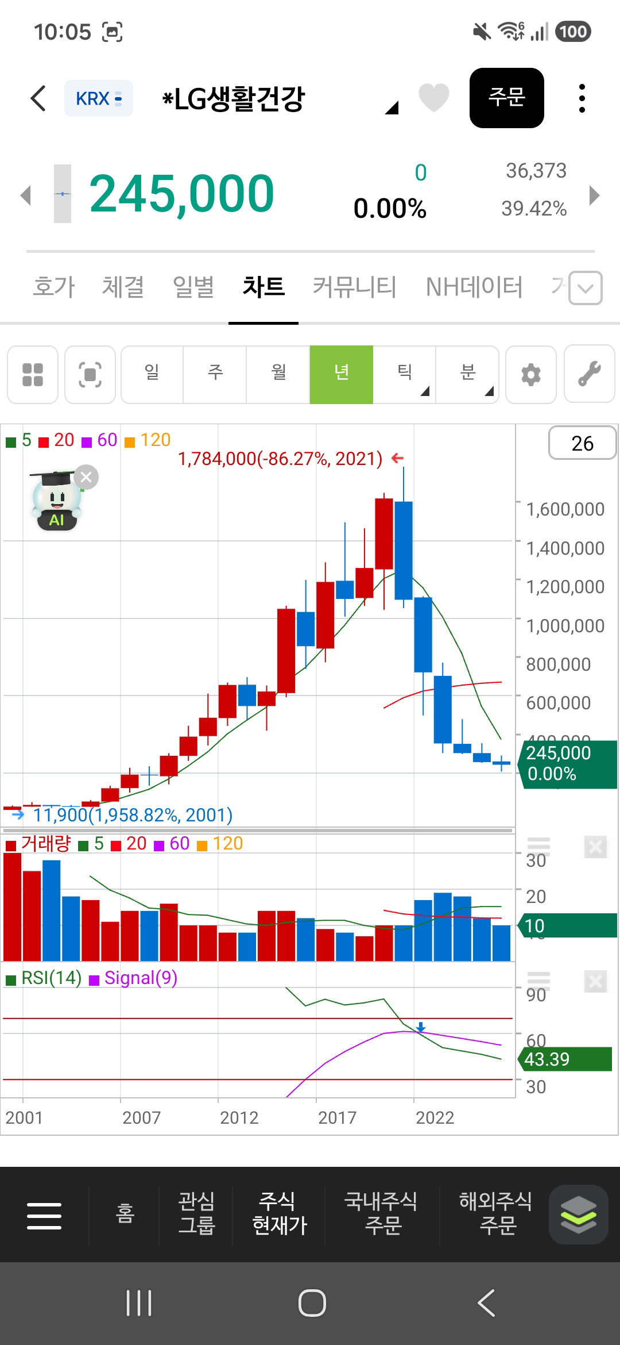This screenshot has height=1345, width=620.
Task: Open the three-dot more options menu
Action: [x=582, y=98]
